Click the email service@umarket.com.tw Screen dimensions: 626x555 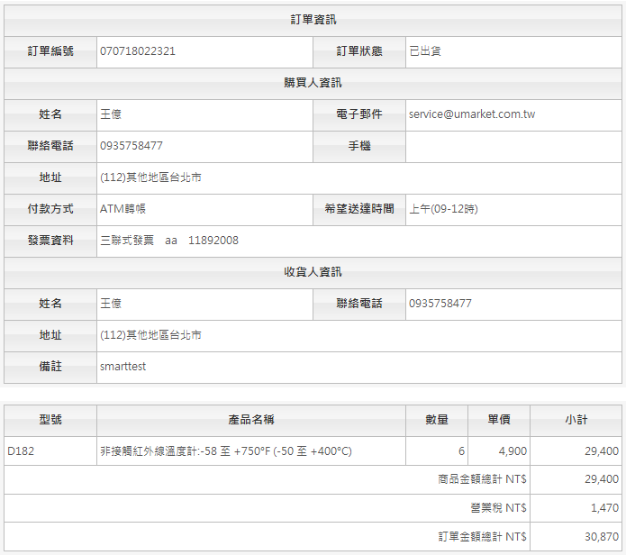[472, 114]
